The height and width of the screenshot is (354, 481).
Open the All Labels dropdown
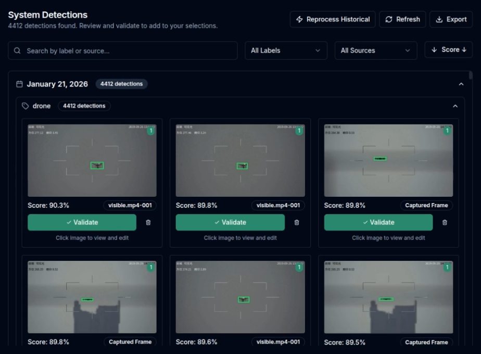[x=286, y=50]
